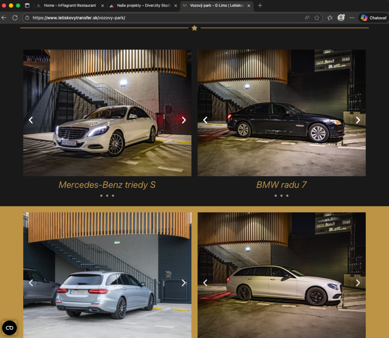Close the Vozový park tab
The width and height of the screenshot is (389, 338).
click(248, 5)
